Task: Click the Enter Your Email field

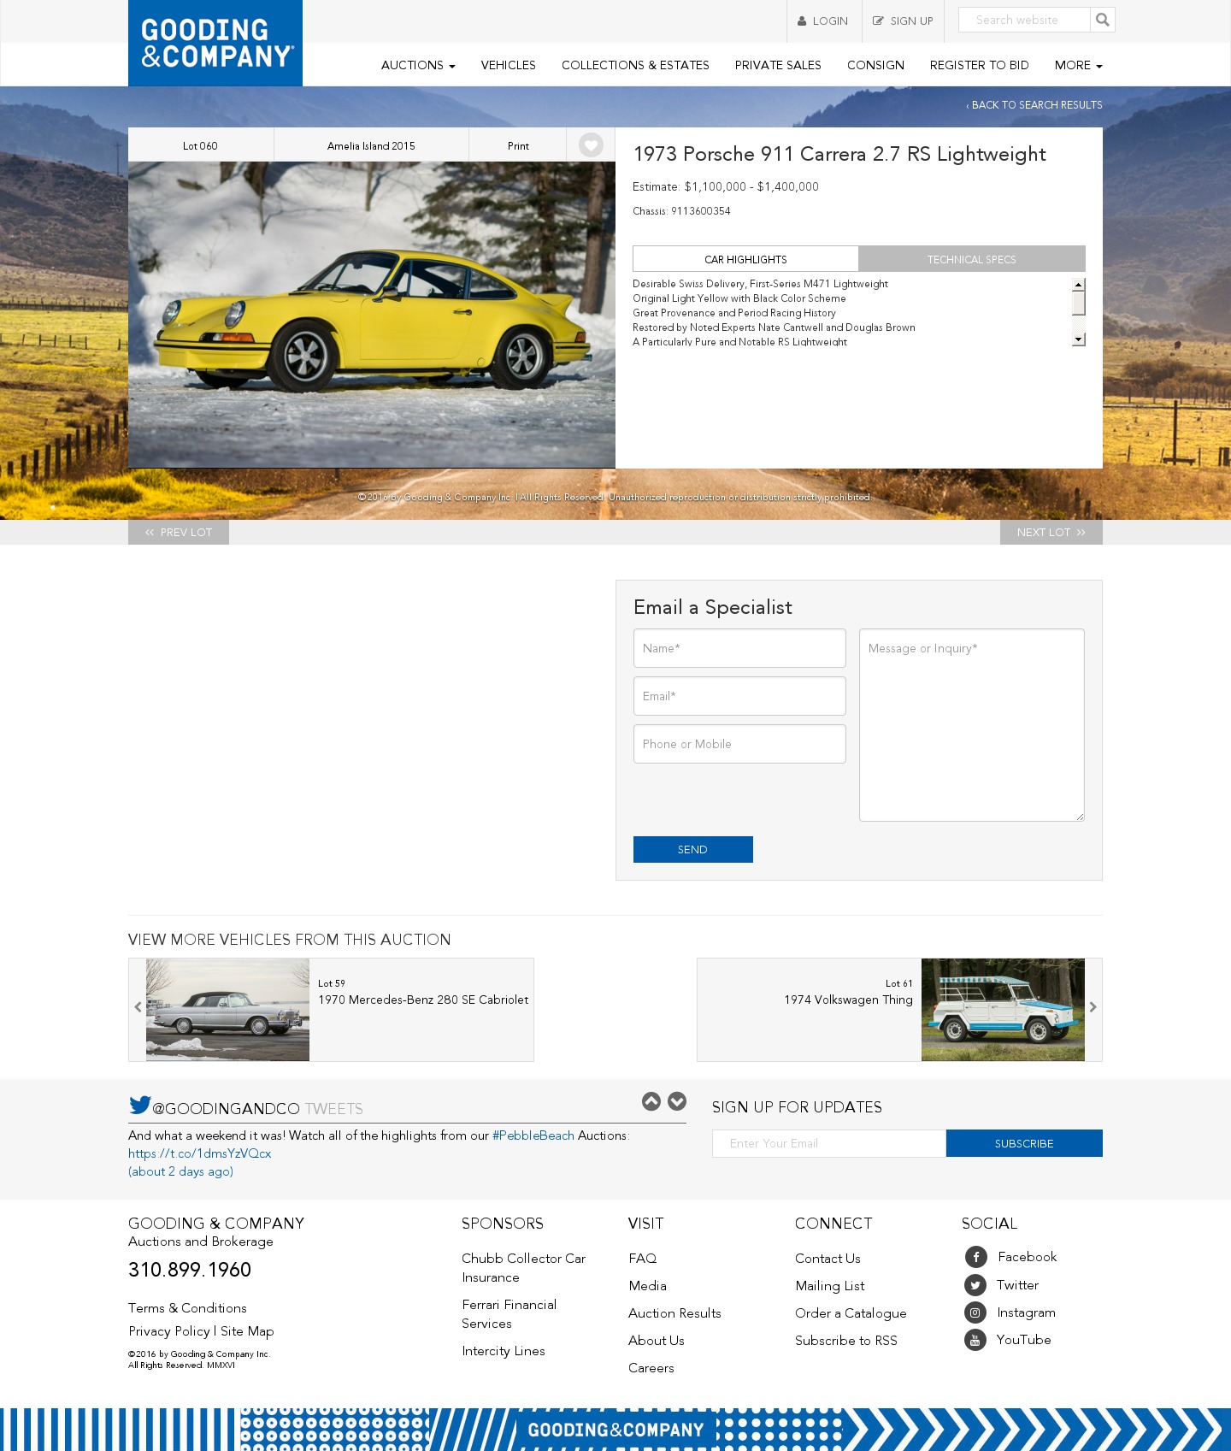Action: pos(829,1143)
